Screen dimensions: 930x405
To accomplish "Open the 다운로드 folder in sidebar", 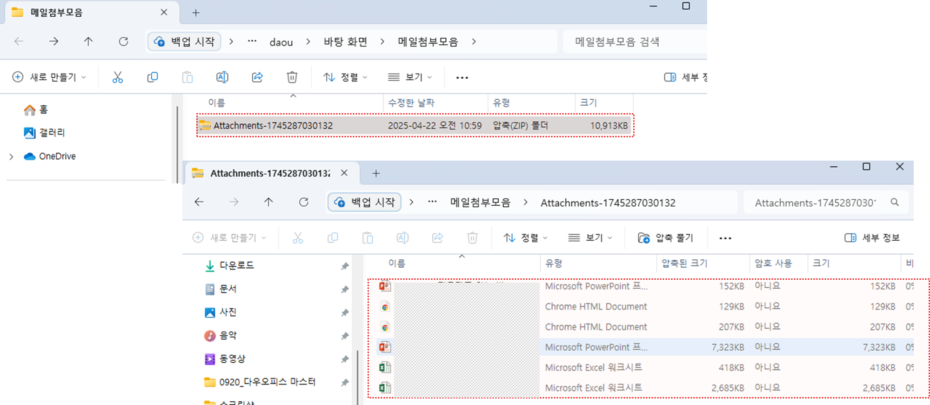I will pyautogui.click(x=236, y=265).
